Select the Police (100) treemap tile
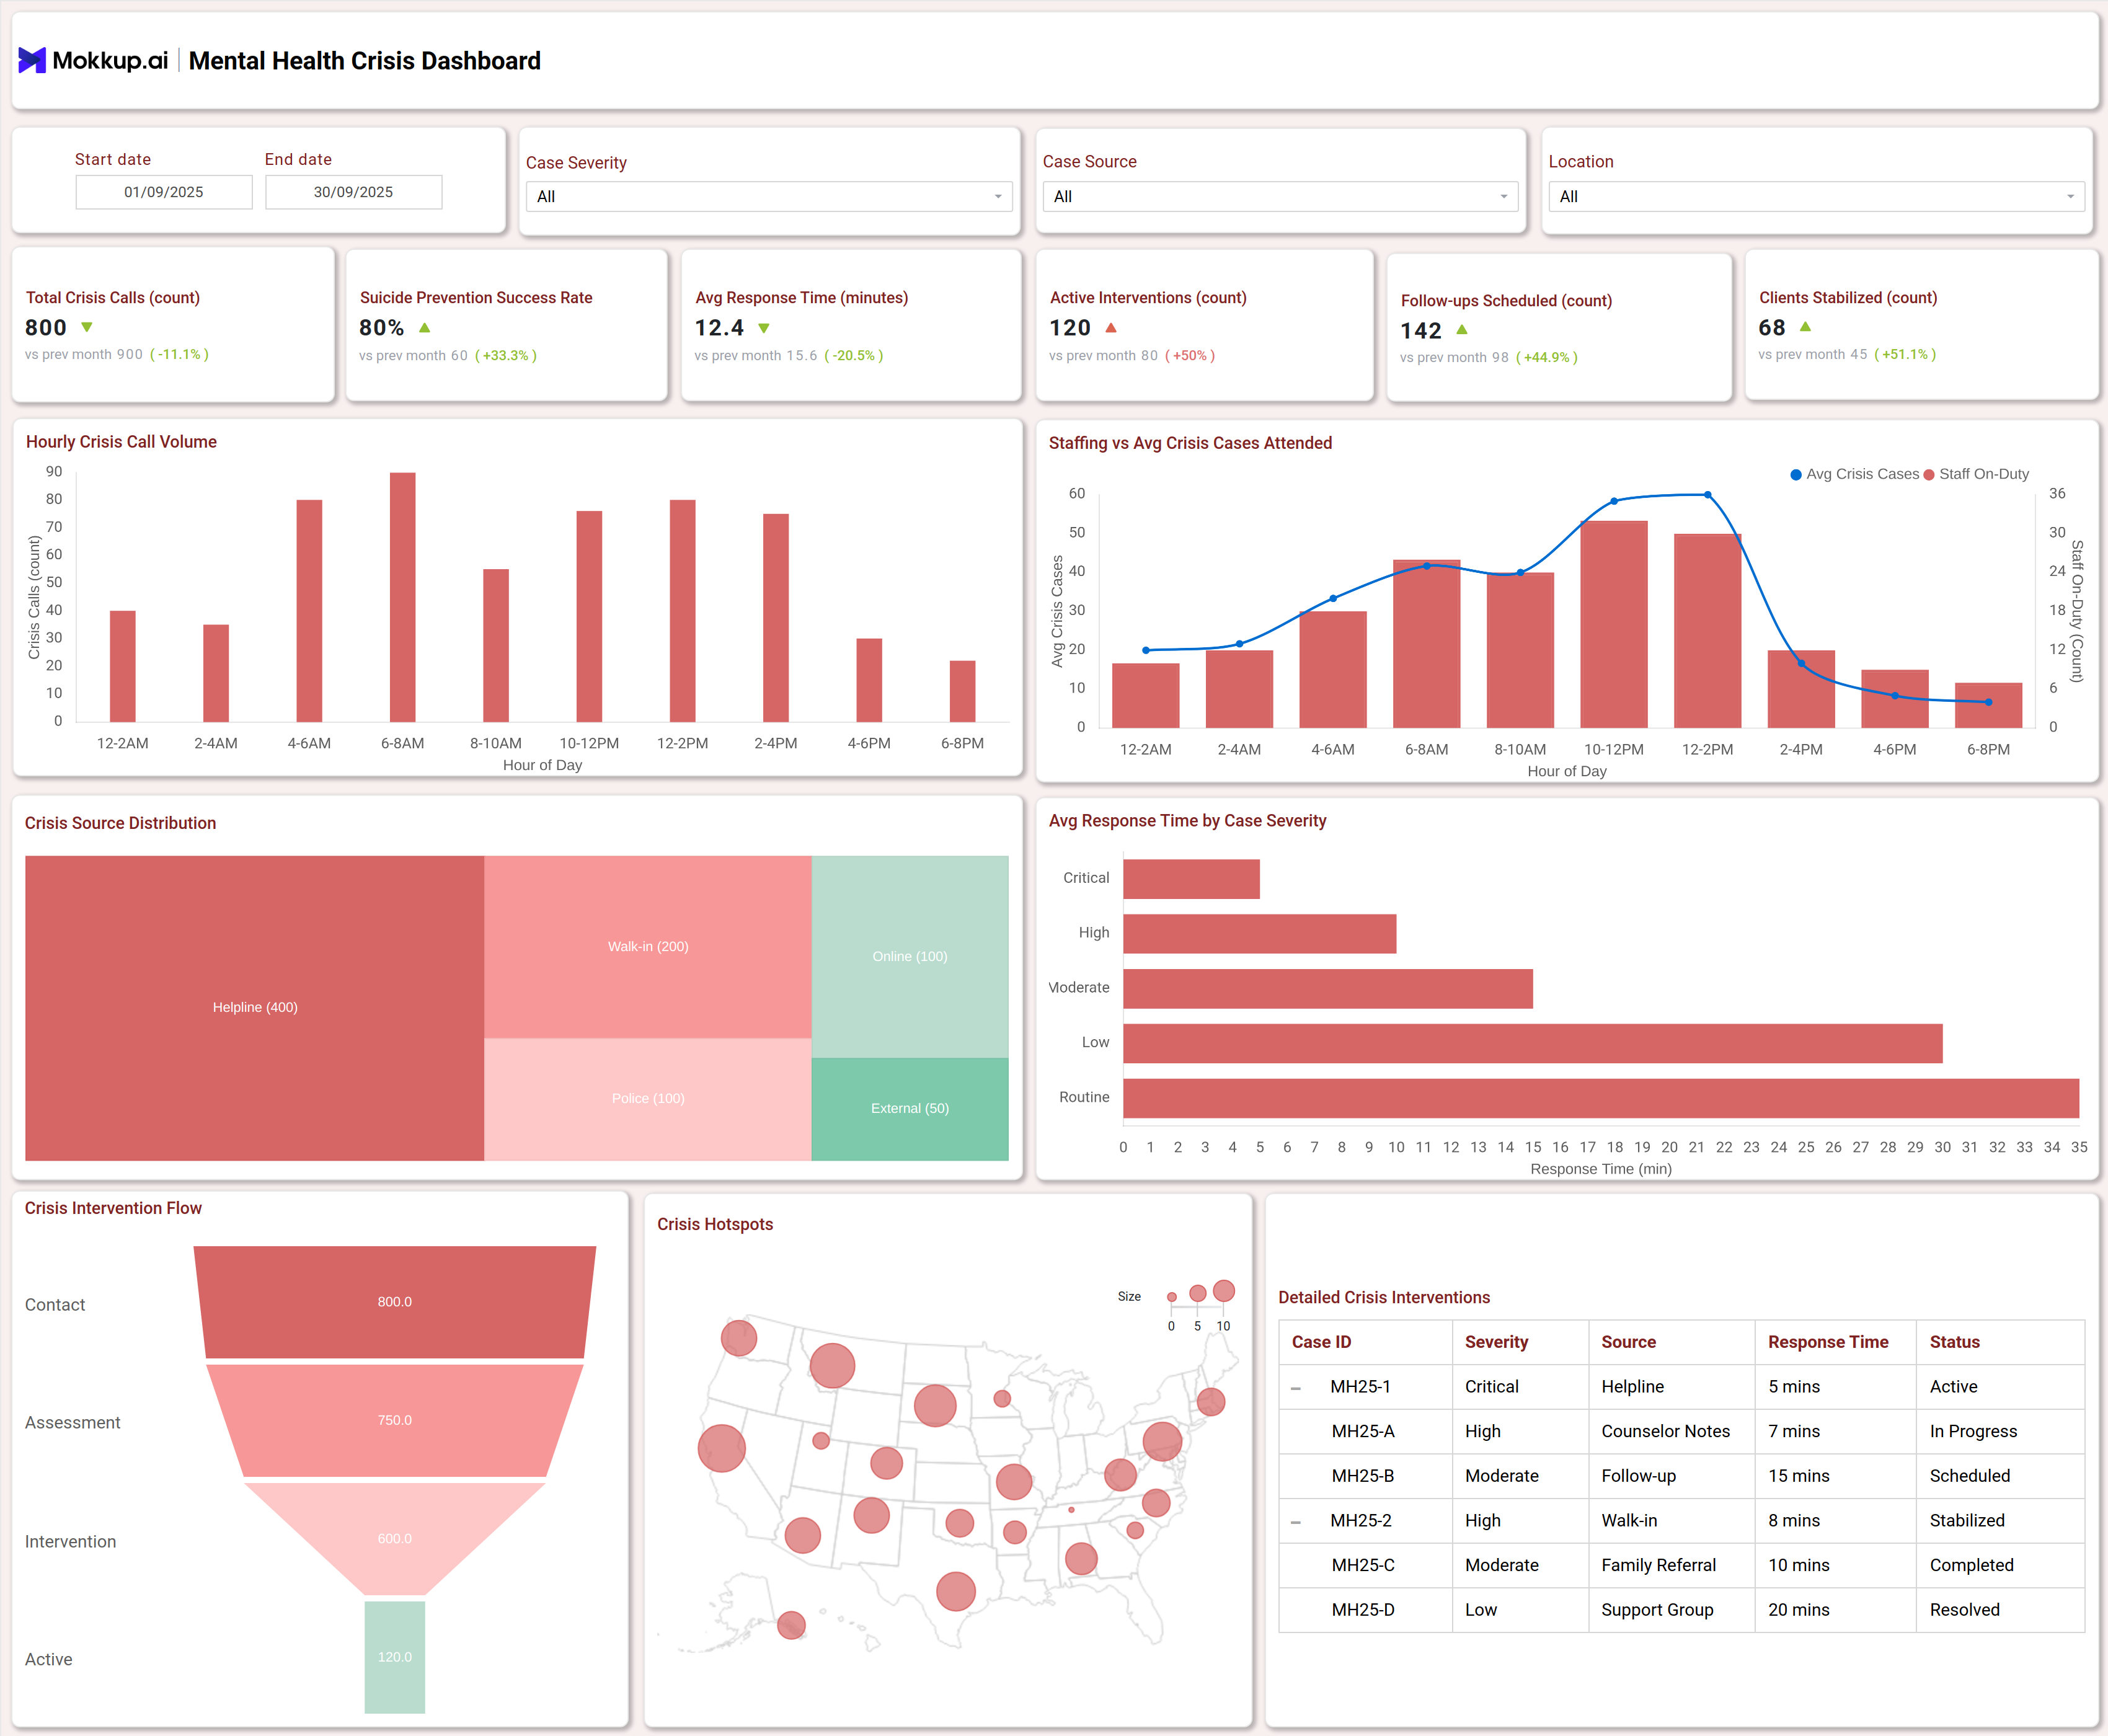Viewport: 2108px width, 1736px height. coord(648,1099)
